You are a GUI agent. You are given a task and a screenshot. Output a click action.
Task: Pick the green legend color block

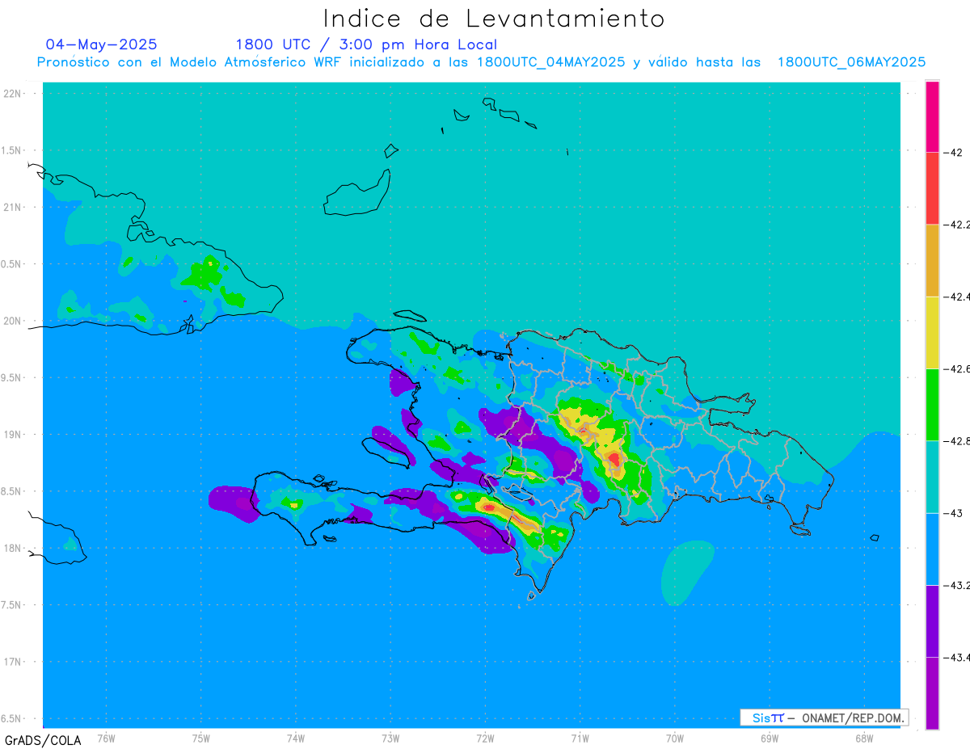[x=932, y=404]
